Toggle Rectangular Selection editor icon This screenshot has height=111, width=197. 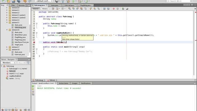[85, 9]
